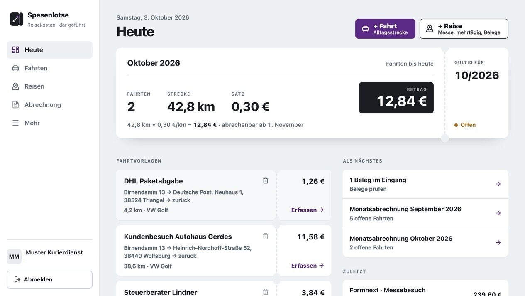Click the Kundenbesuch Autohaus Gerdes title
This screenshot has height=296, width=525.
click(178, 237)
